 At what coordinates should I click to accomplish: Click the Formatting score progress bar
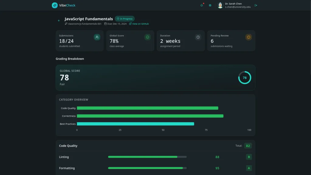tap(147, 168)
